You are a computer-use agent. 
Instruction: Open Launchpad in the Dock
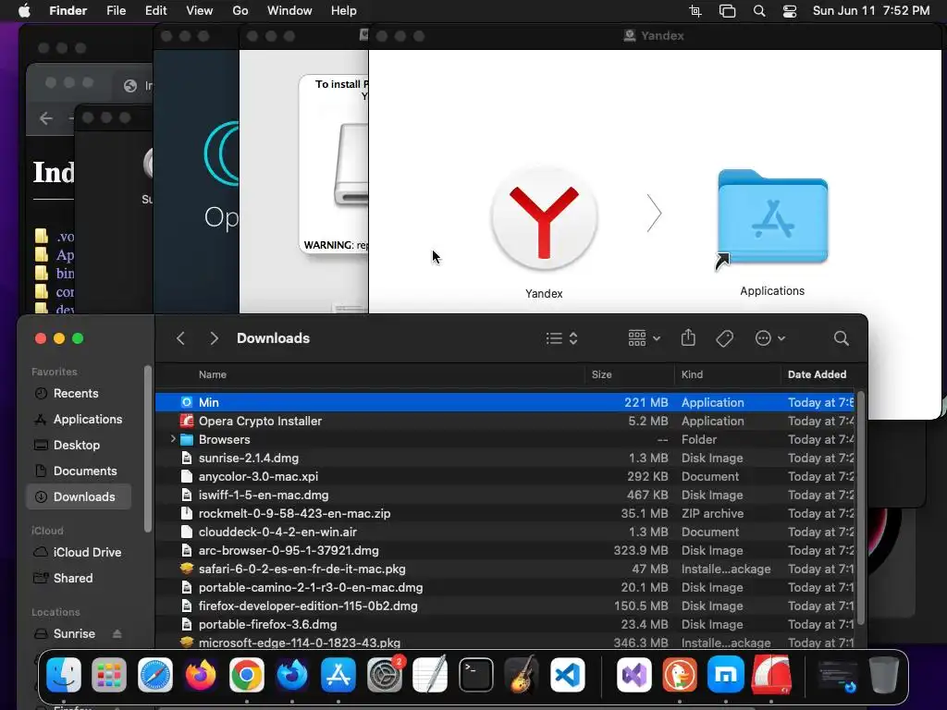[109, 674]
